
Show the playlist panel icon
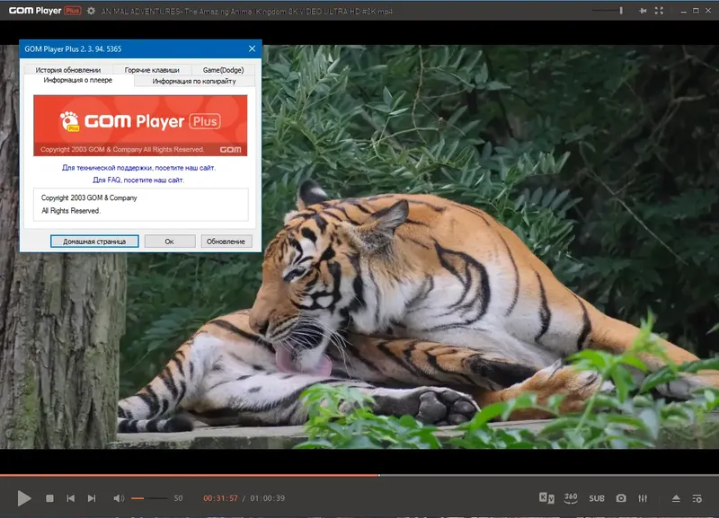pos(697,498)
